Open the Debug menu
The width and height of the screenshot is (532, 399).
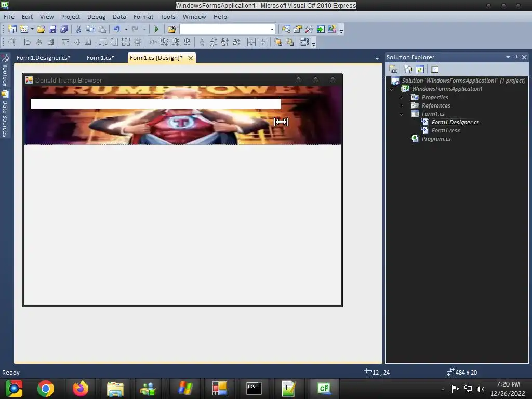(96, 17)
